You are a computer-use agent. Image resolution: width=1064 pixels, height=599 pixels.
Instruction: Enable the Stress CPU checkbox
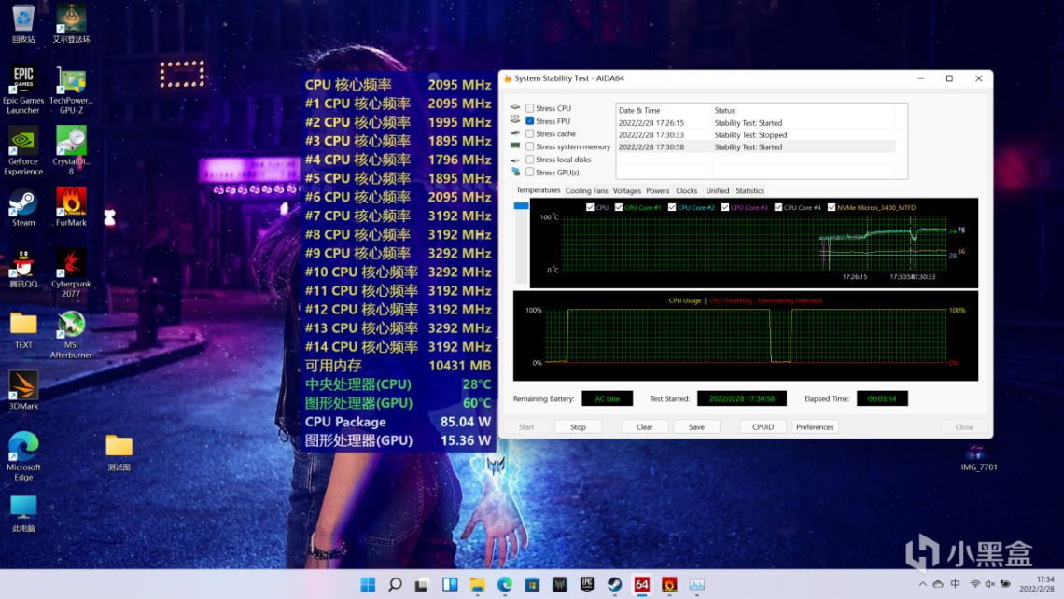pyautogui.click(x=530, y=108)
